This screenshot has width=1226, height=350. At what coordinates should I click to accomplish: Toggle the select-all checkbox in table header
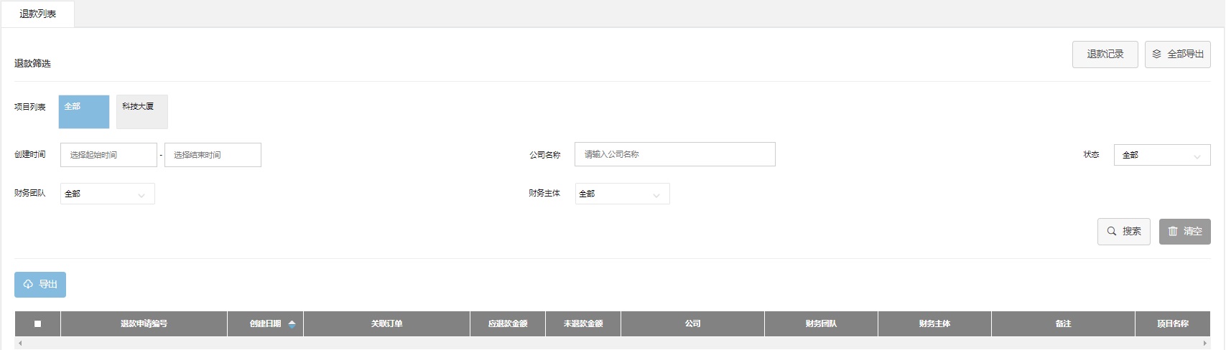[37, 324]
